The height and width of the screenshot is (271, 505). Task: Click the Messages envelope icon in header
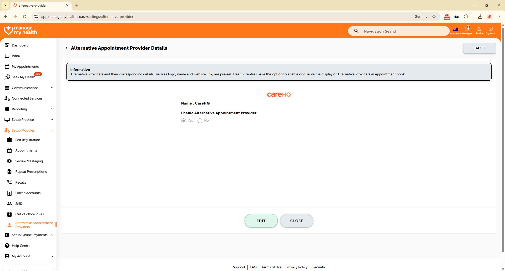coord(467,29)
